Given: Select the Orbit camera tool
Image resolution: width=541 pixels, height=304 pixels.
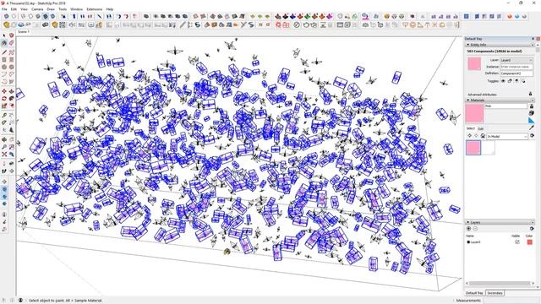Looking at the screenshot, I should 4,139.
